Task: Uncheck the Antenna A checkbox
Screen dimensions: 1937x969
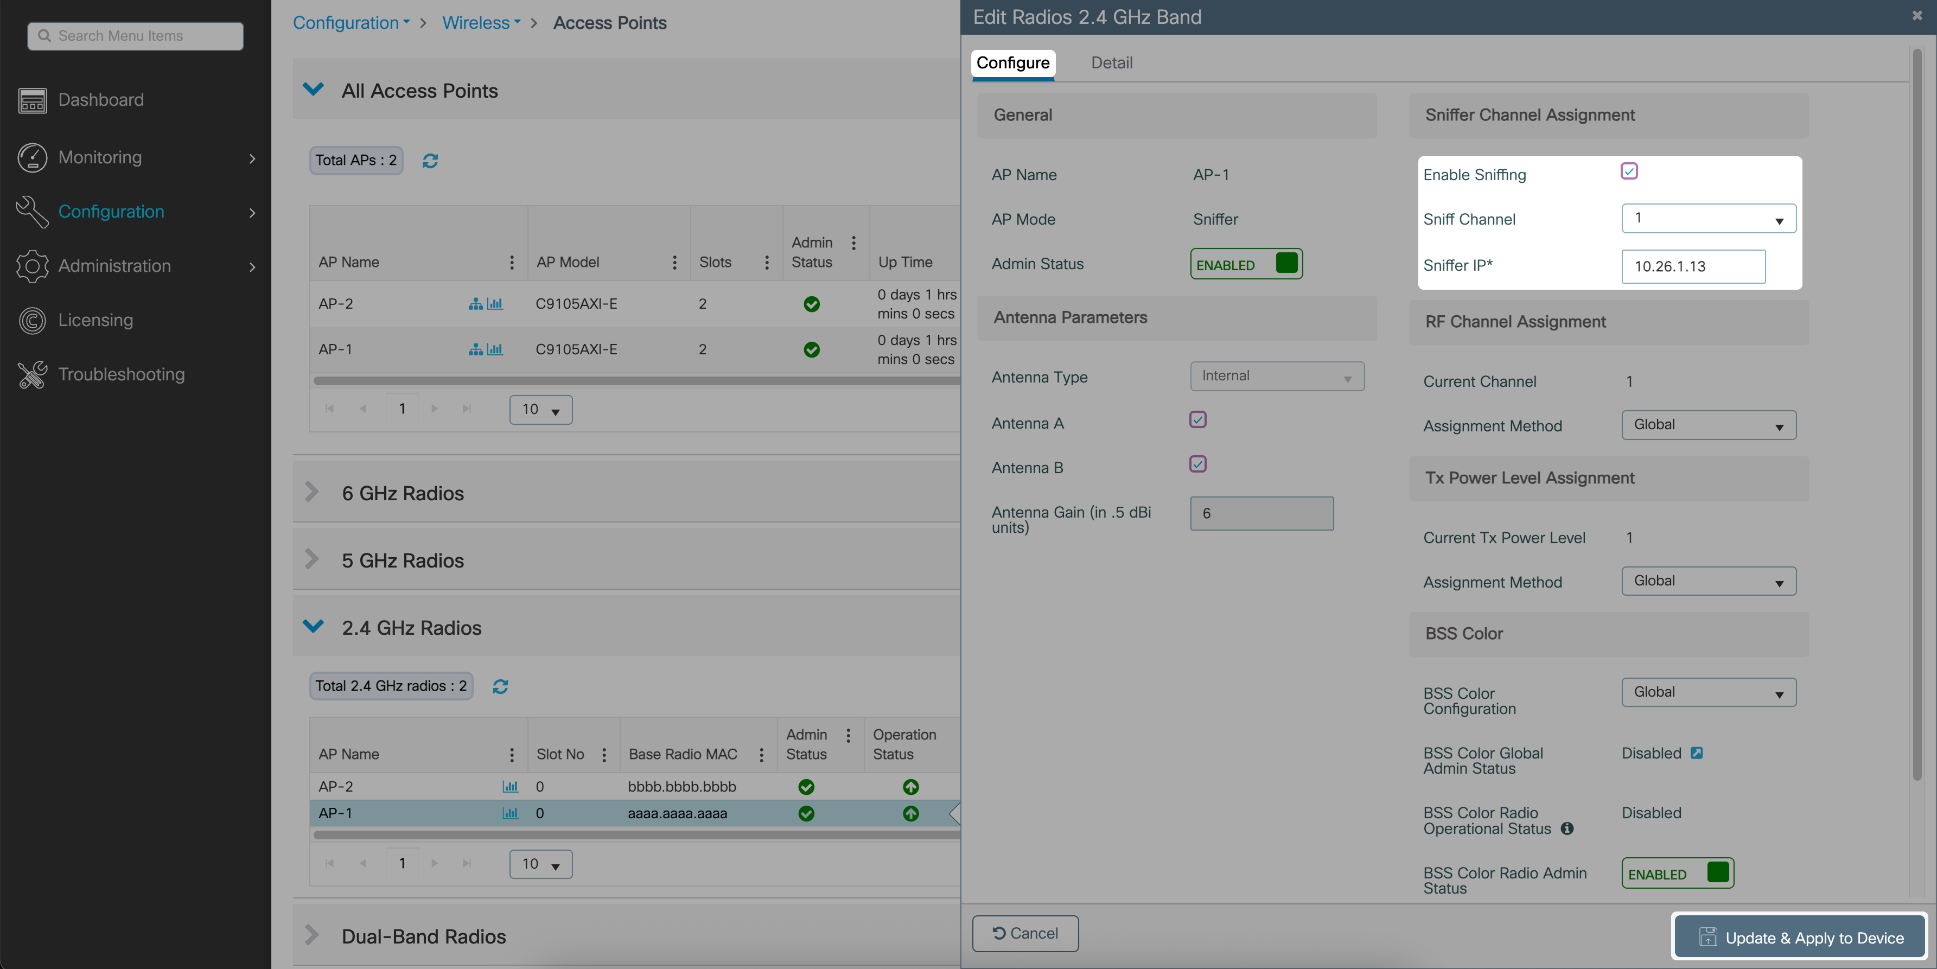Action: tap(1198, 419)
